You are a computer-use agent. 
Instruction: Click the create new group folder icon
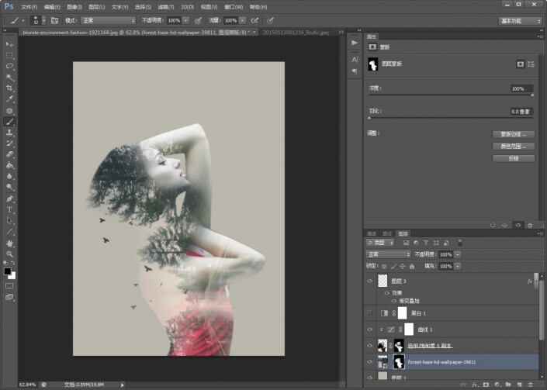(507, 384)
